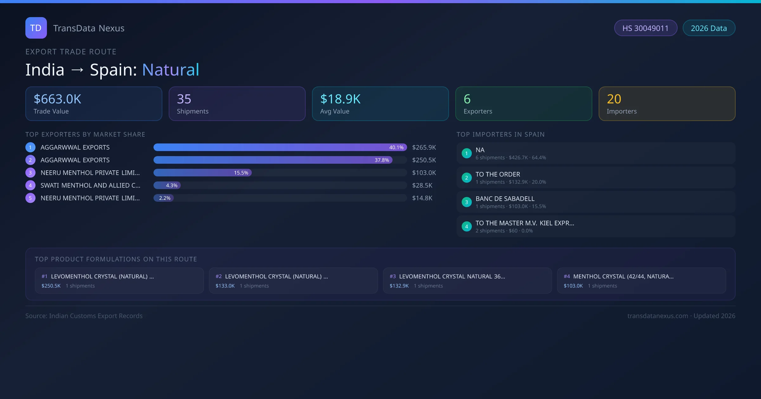Click the 40.1% market share bar
This screenshot has height=399, width=761.
pos(280,147)
